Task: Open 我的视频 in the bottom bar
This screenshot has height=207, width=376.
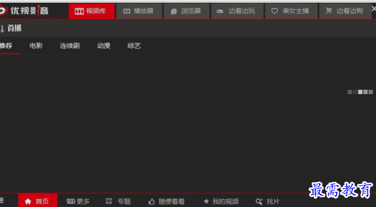Action: pos(221,201)
